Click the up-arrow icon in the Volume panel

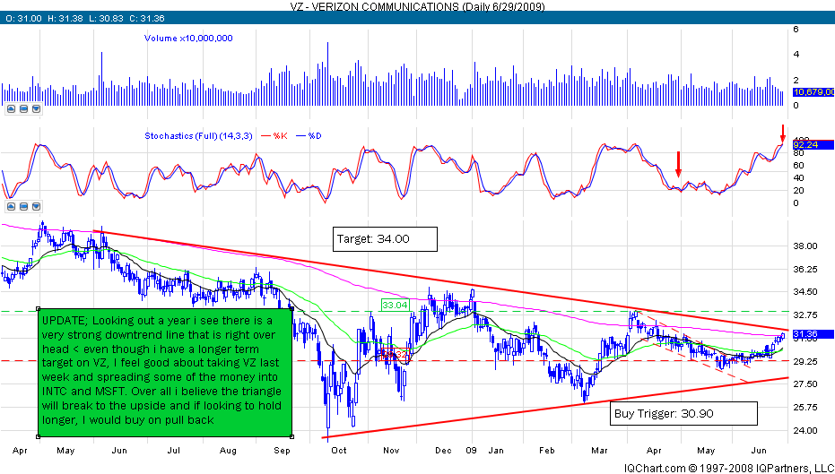pyautogui.click(x=11, y=109)
